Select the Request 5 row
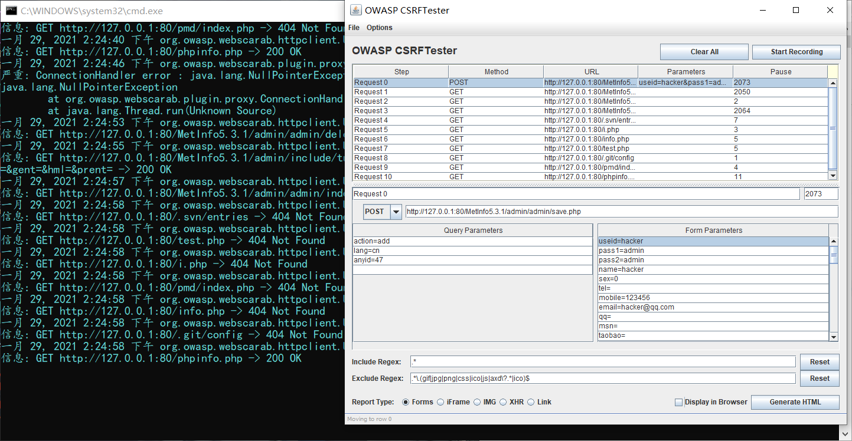852x441 pixels. 590,130
